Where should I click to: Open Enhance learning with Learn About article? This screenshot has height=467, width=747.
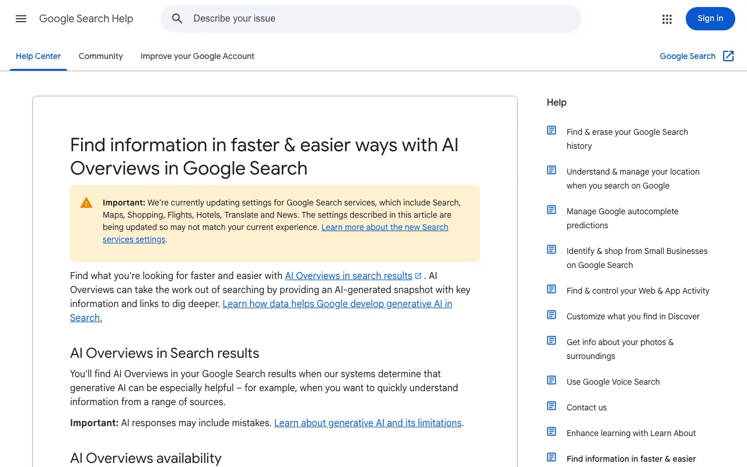tap(631, 433)
